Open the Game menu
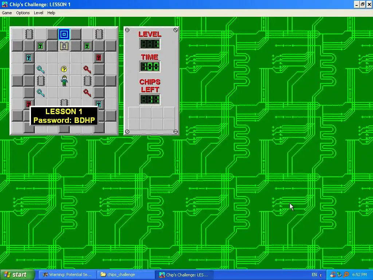The width and height of the screenshot is (373, 280). (x=7, y=13)
